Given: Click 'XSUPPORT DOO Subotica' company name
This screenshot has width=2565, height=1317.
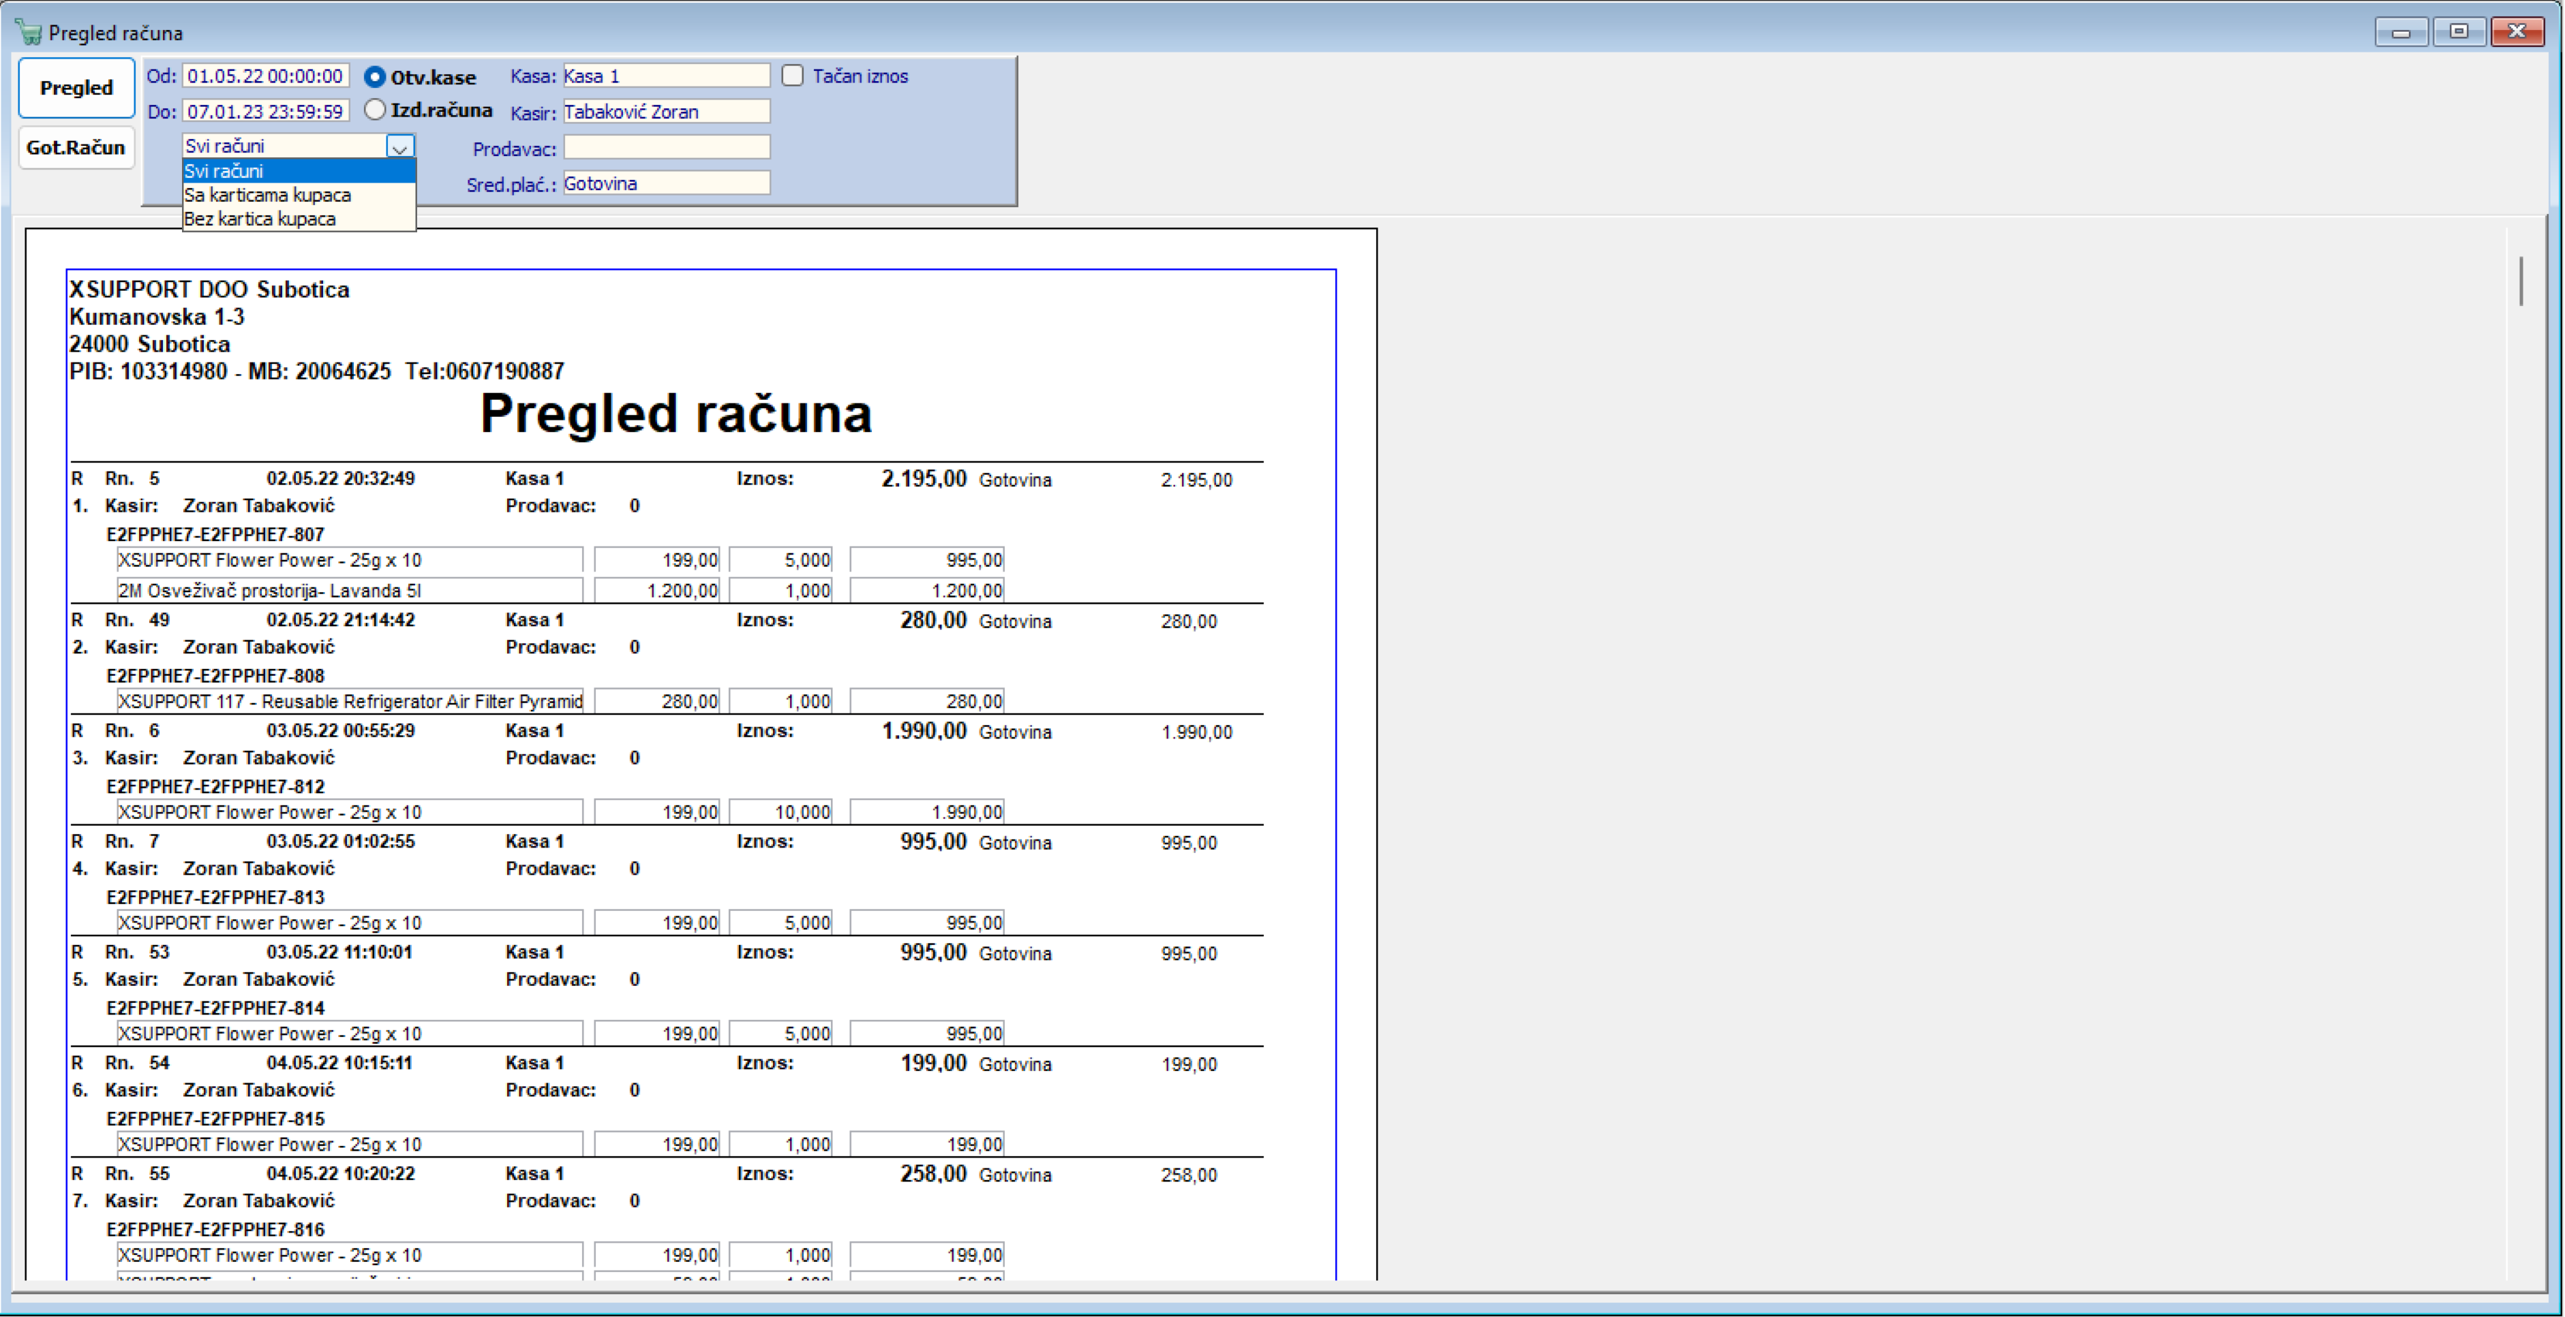Looking at the screenshot, I should pyautogui.click(x=209, y=290).
